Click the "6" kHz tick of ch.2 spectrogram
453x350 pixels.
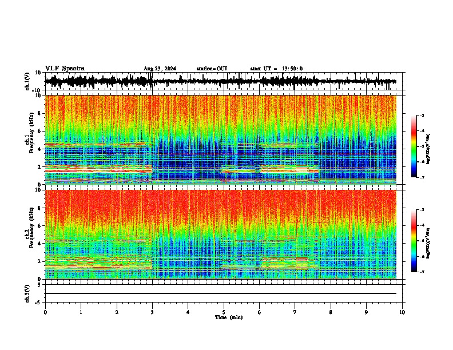click(40, 225)
